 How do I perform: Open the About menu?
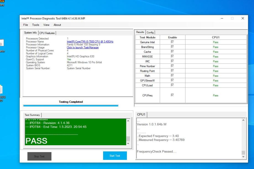coord(57,25)
